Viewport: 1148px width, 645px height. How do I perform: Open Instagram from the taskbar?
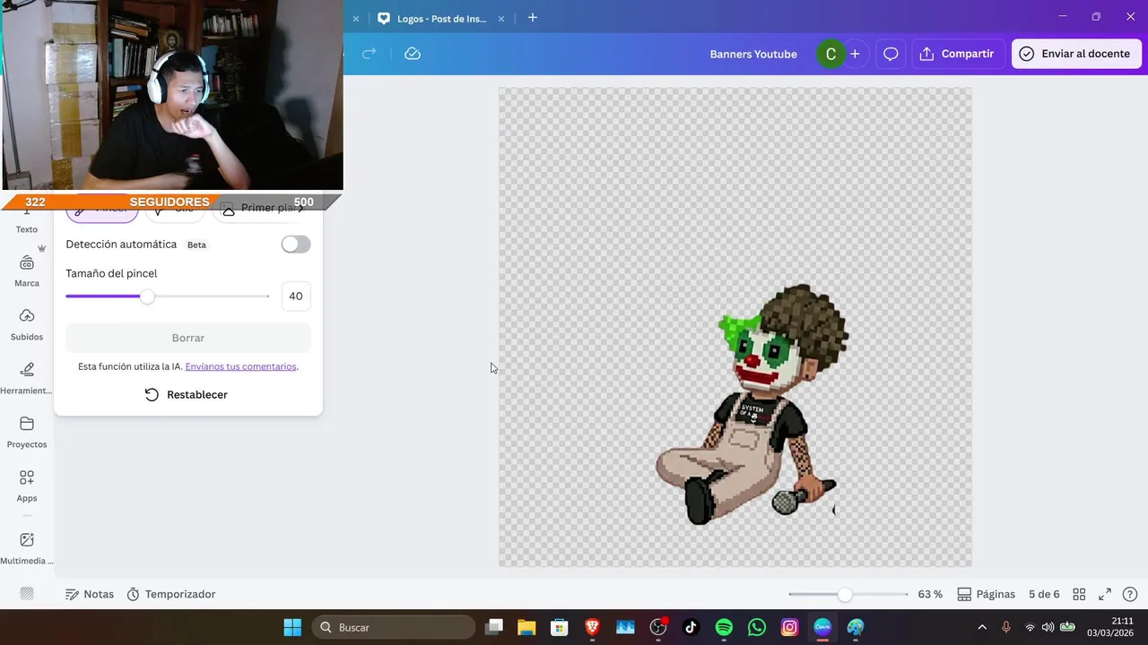point(789,627)
